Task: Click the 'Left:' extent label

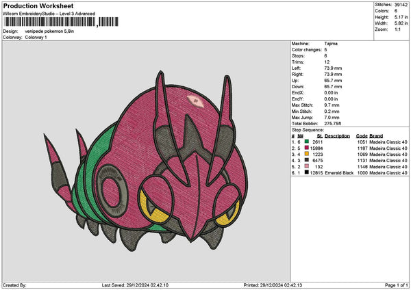Action: tap(296, 68)
